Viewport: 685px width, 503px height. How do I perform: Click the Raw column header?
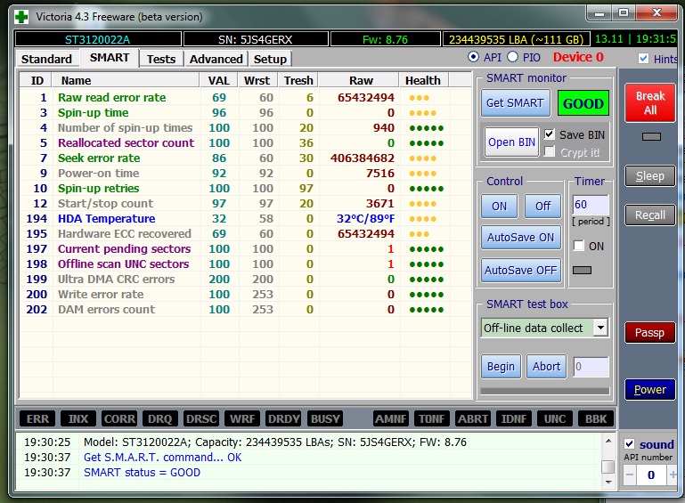pyautogui.click(x=359, y=81)
